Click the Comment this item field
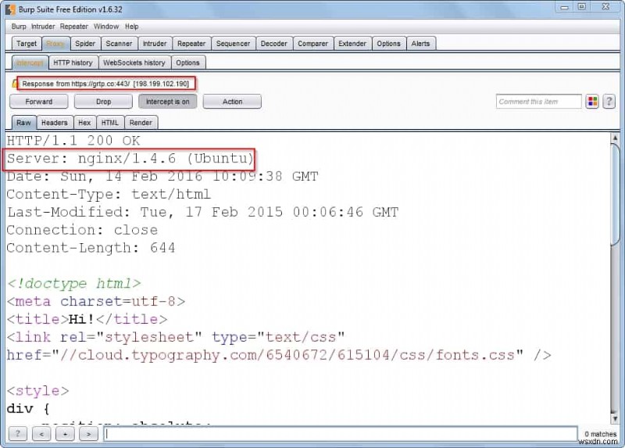This screenshot has width=625, height=448. [538, 102]
